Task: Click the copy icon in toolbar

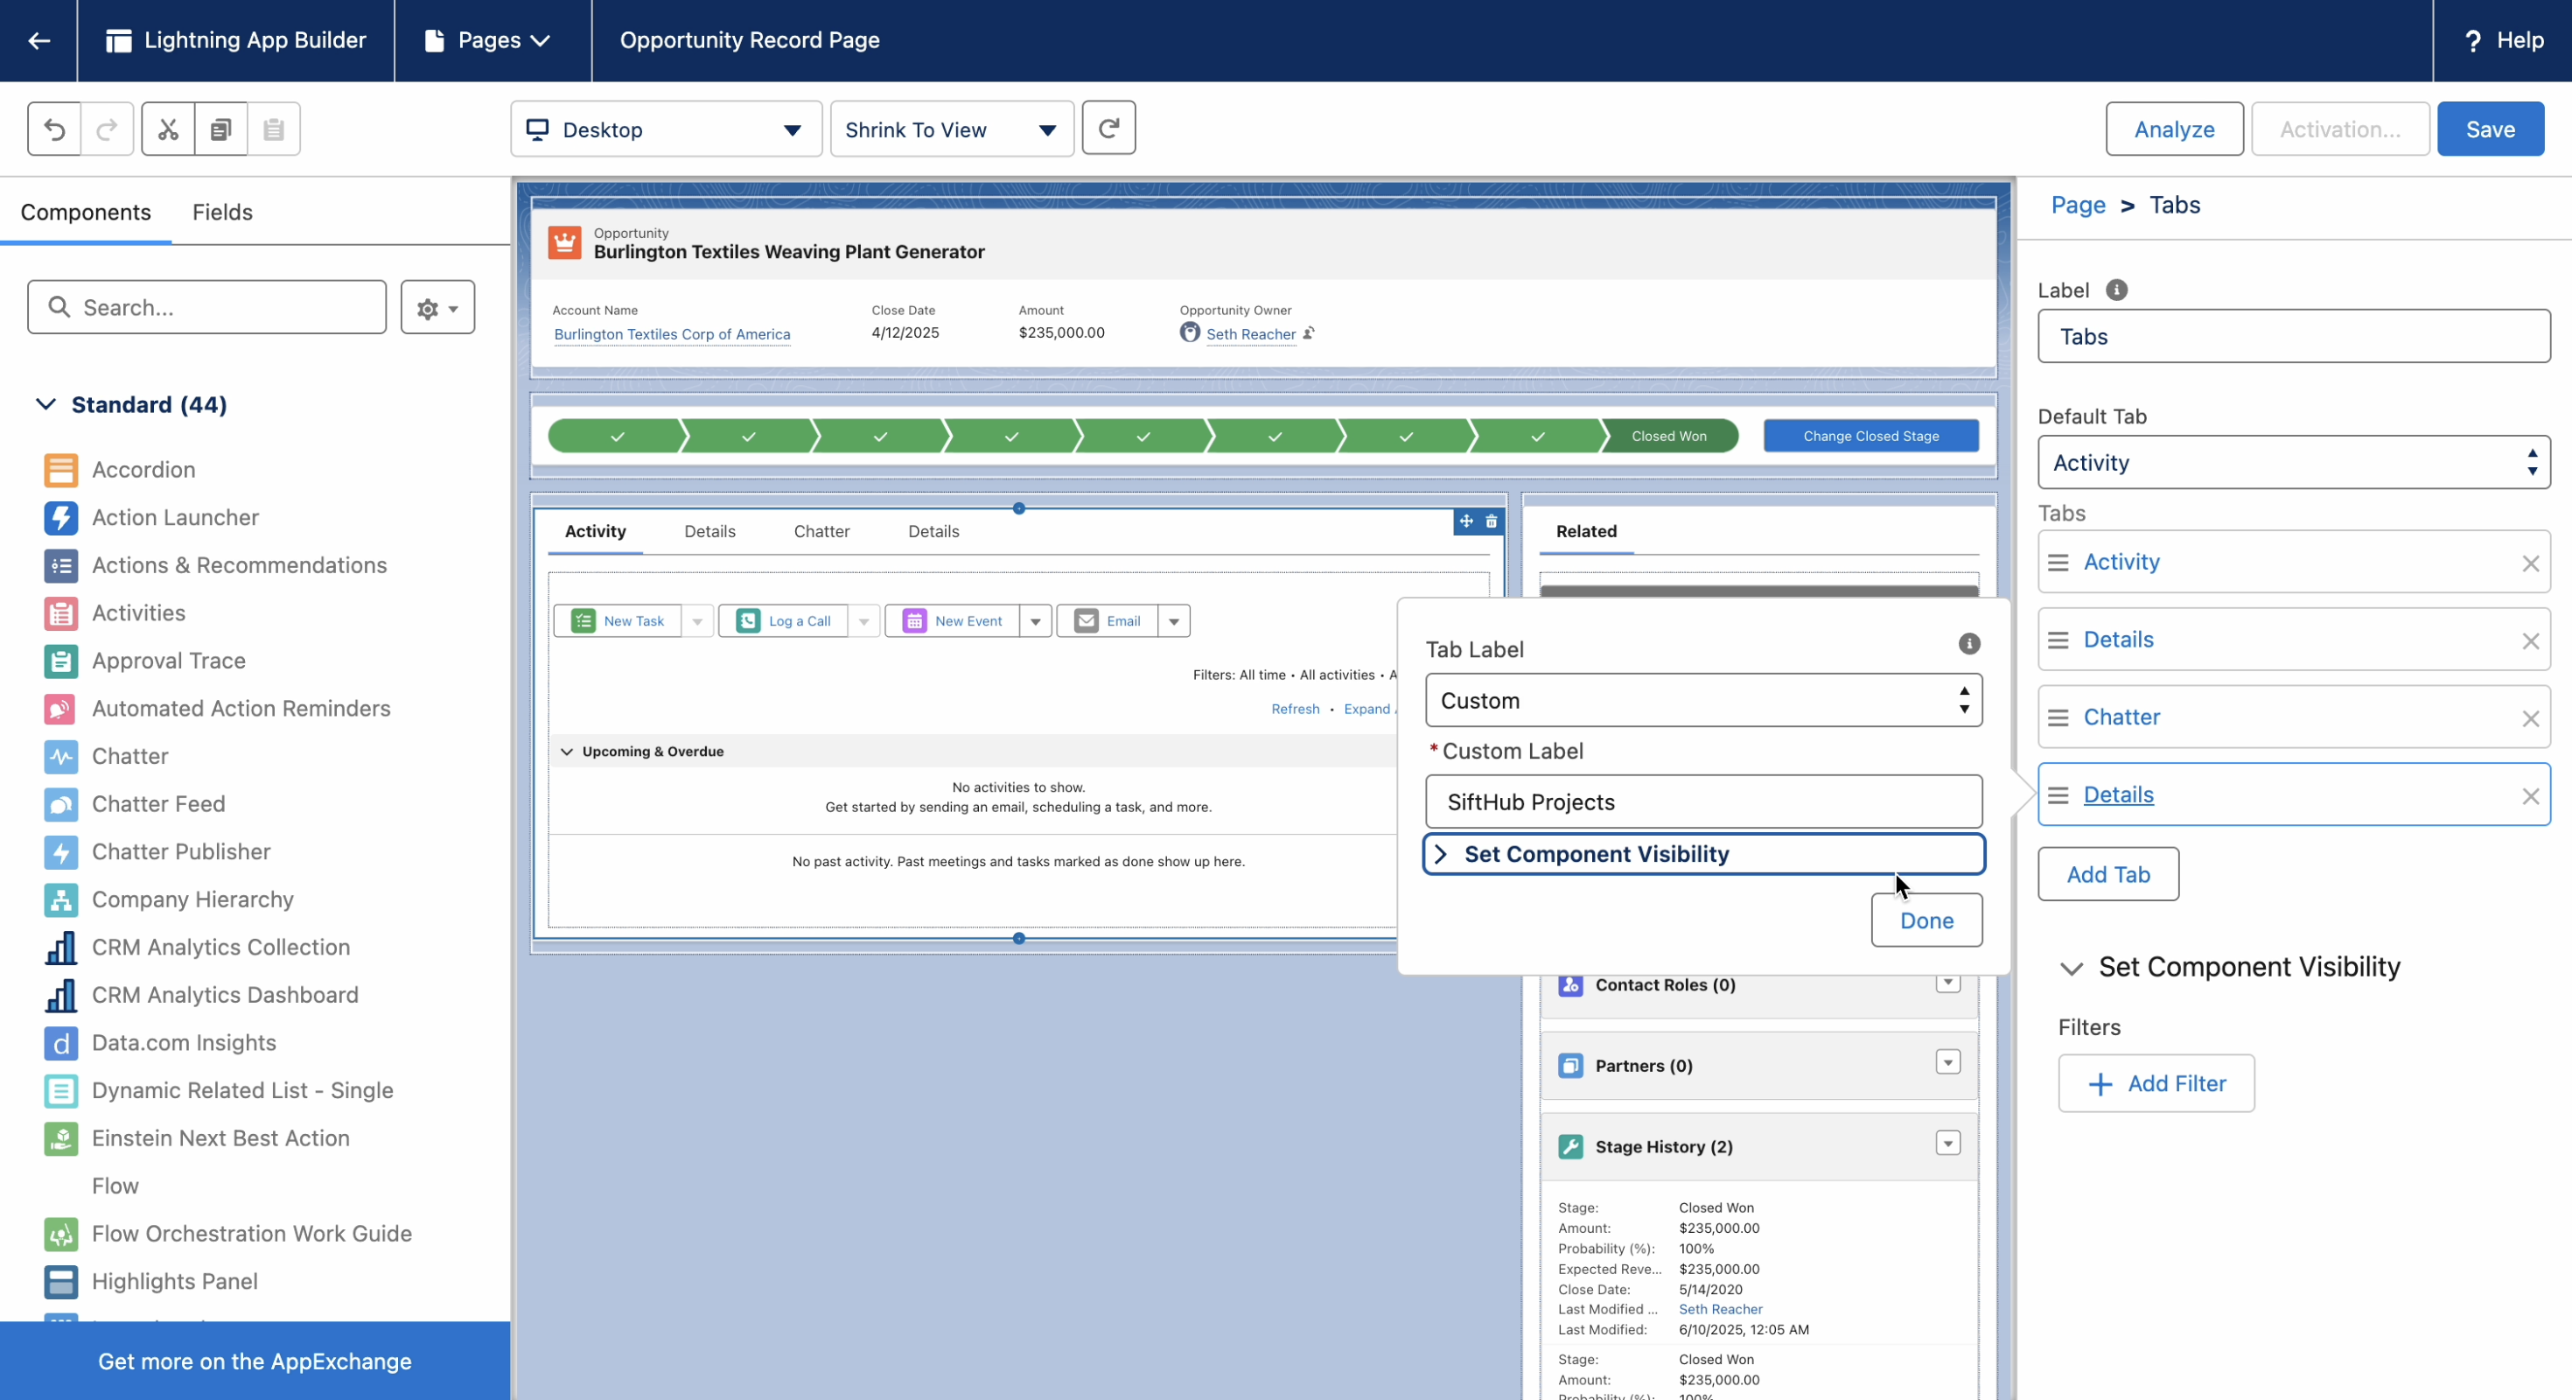Action: click(220, 129)
